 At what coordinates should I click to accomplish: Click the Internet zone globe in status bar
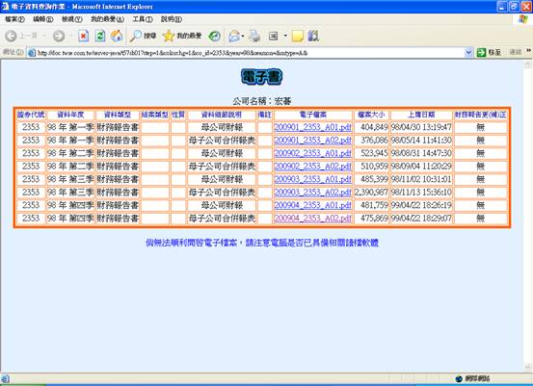coord(459,378)
